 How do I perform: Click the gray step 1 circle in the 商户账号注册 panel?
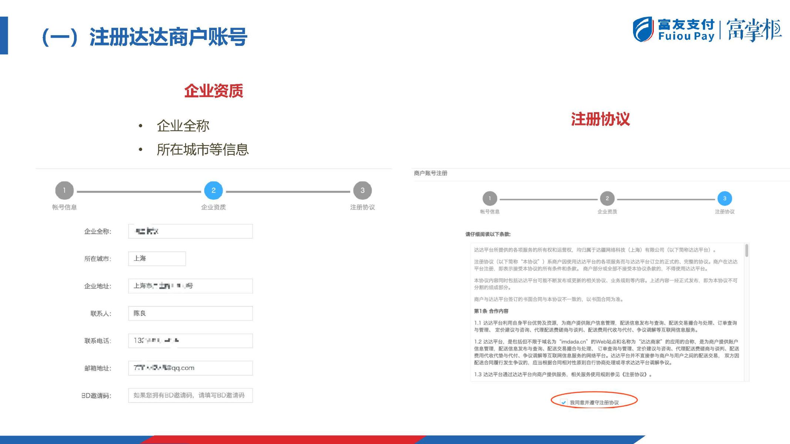pos(490,198)
